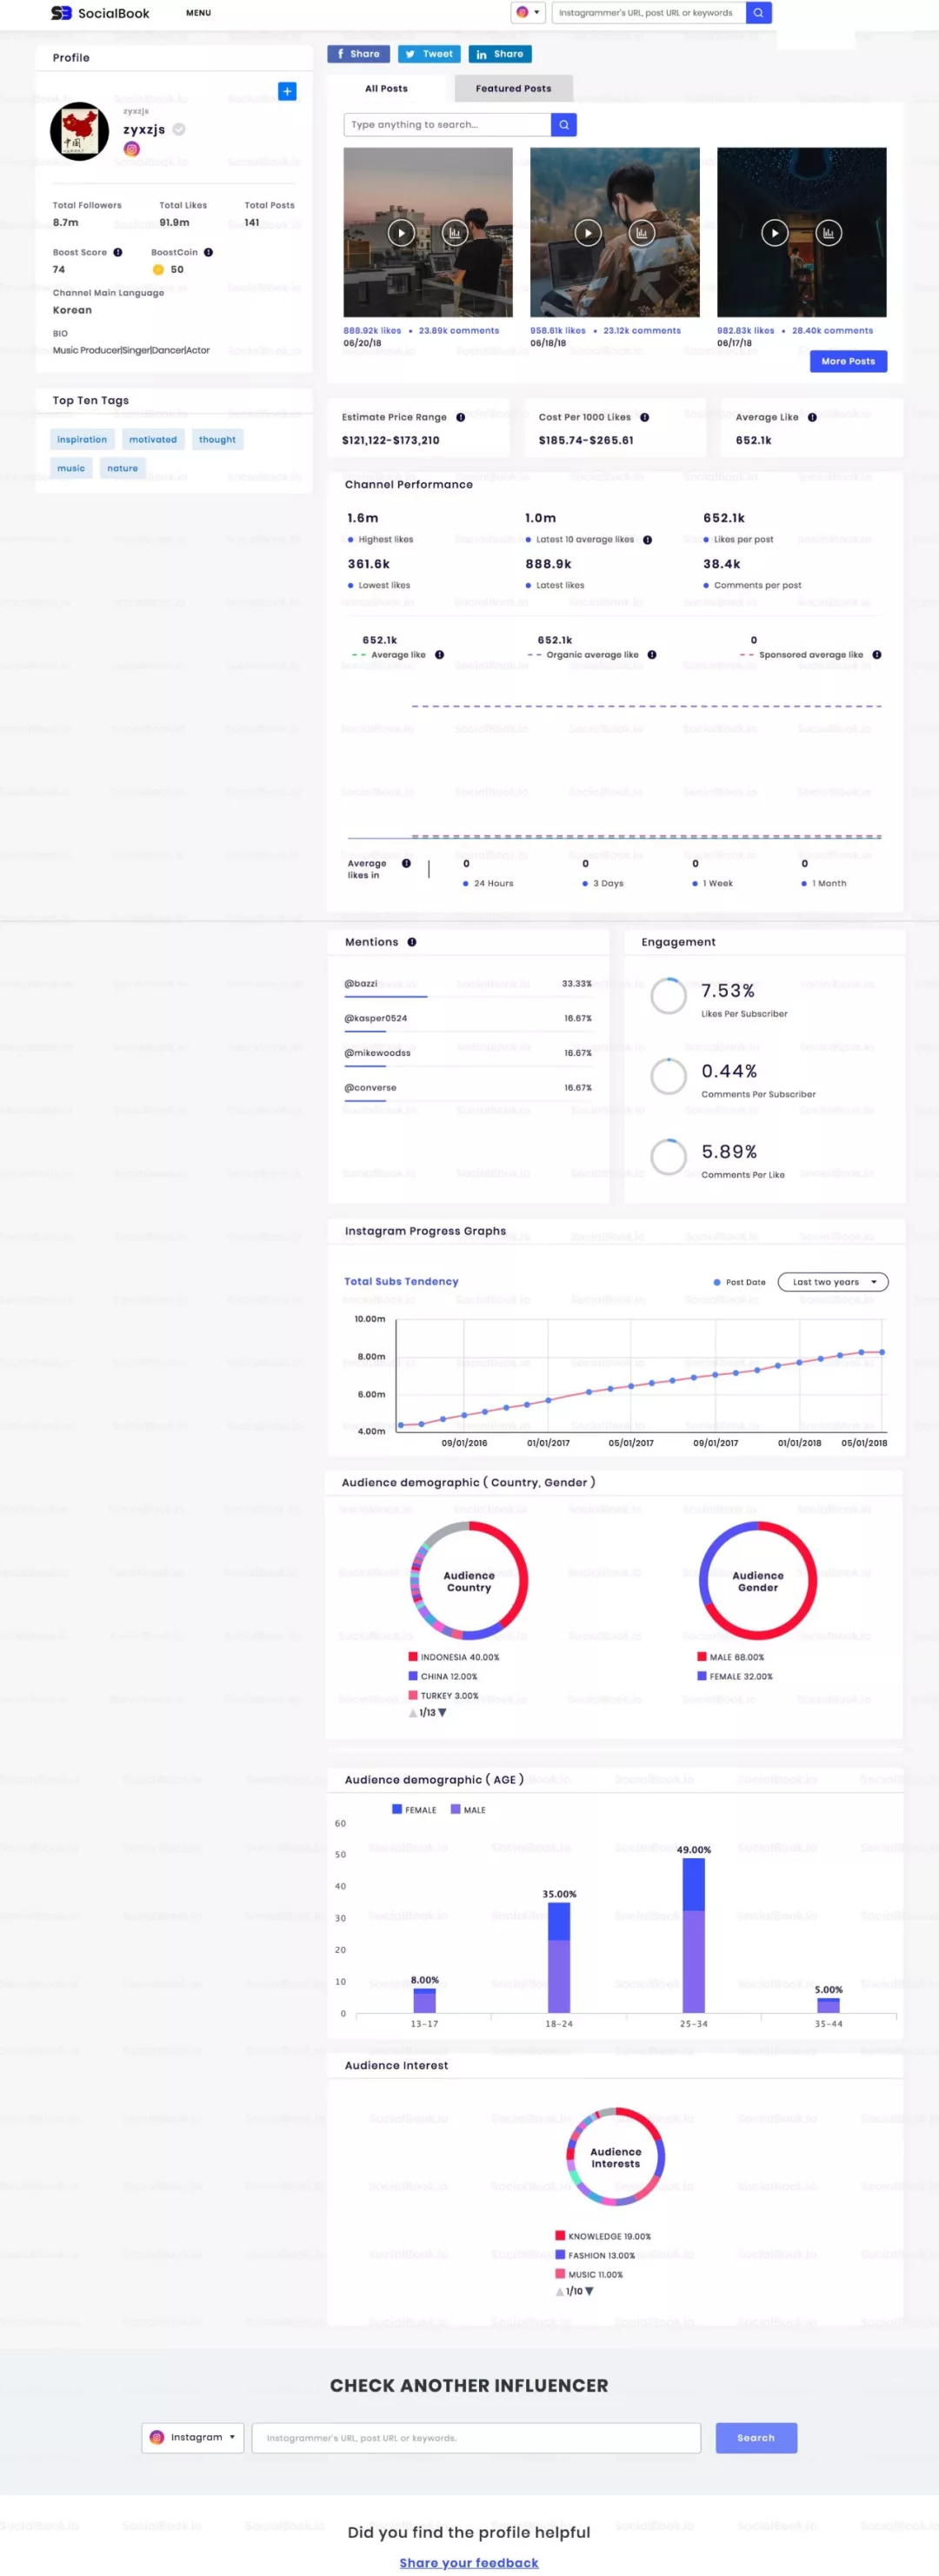The image size is (939, 2576).
Task: Share profile on LinkedIn
Action: (500, 54)
